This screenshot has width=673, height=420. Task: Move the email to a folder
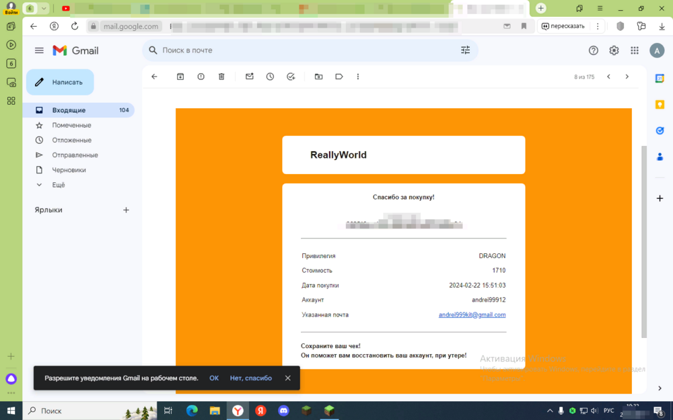[318, 77]
